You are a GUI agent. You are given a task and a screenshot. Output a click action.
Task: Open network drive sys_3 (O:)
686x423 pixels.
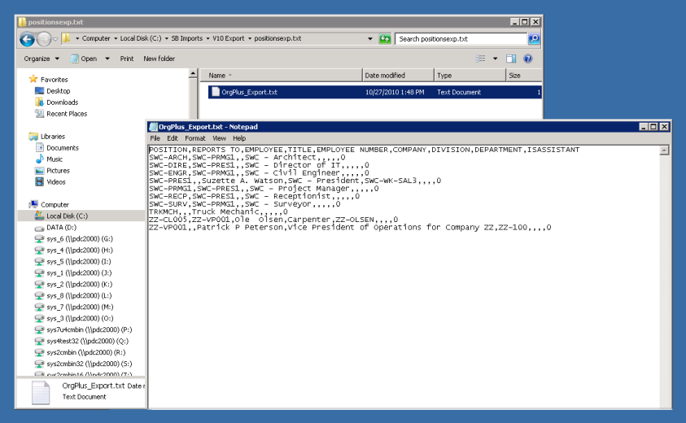point(80,318)
